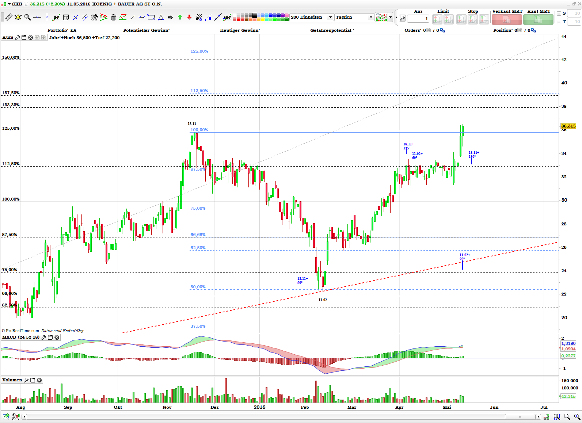
Task: Close the Volumen indicator panel
Action: coord(39,380)
